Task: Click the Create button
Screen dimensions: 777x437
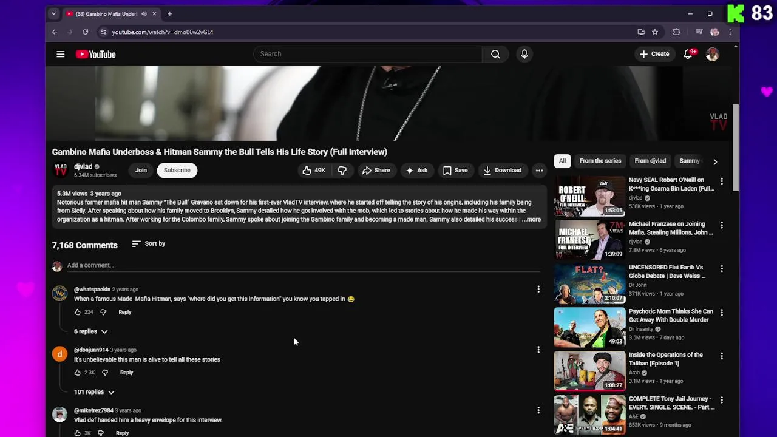Action: click(654, 54)
